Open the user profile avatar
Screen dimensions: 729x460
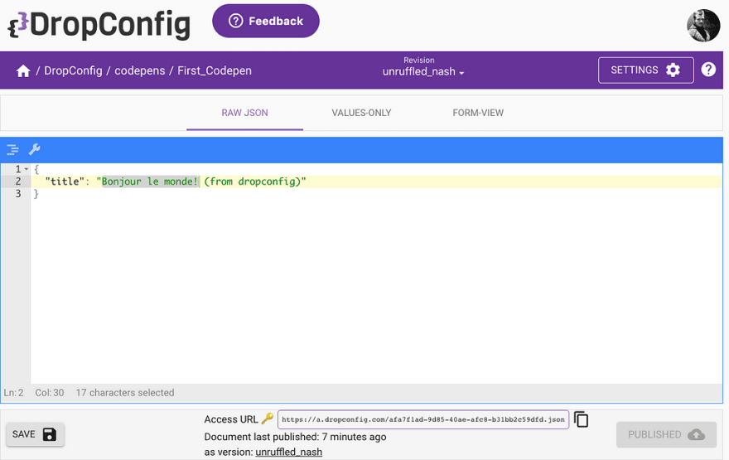pyautogui.click(x=703, y=26)
